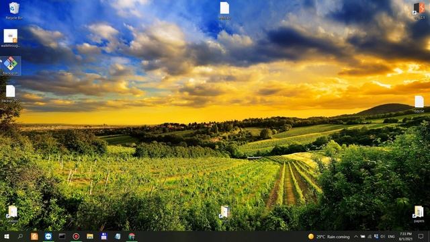Viewport: 430px width, 242px height.
Task: Select the top-right corner shortcut icon
Action: [419, 11]
